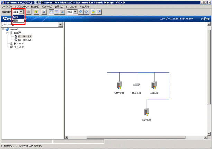Image resolution: width=212 pixels, height=149 pixels.
Task: Open the ポリシー(L) menu
Action: click(x=47, y=7)
